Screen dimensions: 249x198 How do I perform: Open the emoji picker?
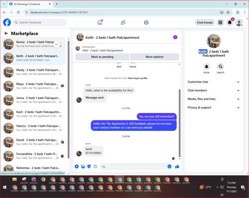(x=169, y=167)
